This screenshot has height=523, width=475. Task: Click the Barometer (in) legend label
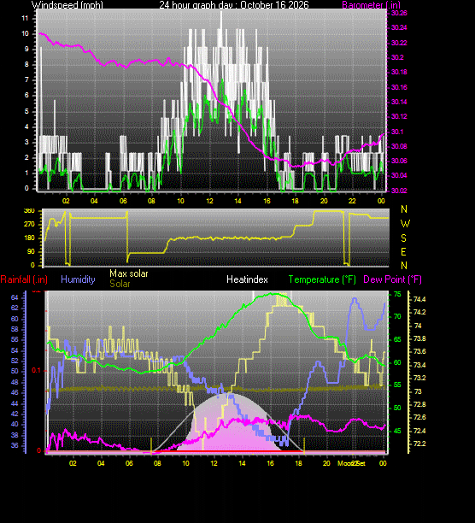(371, 4)
